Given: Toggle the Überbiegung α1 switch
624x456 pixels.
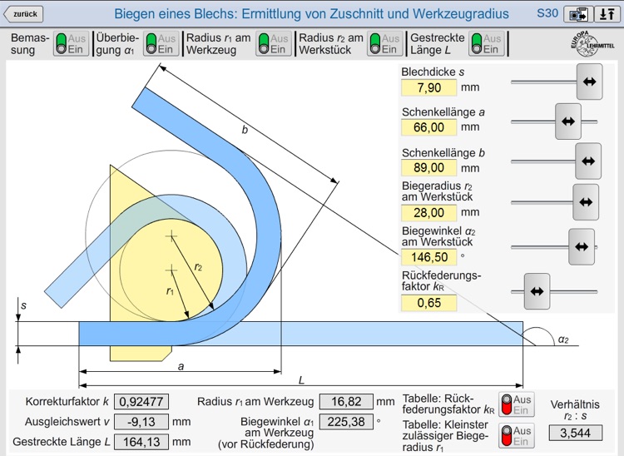Looking at the screenshot, I should [161, 44].
